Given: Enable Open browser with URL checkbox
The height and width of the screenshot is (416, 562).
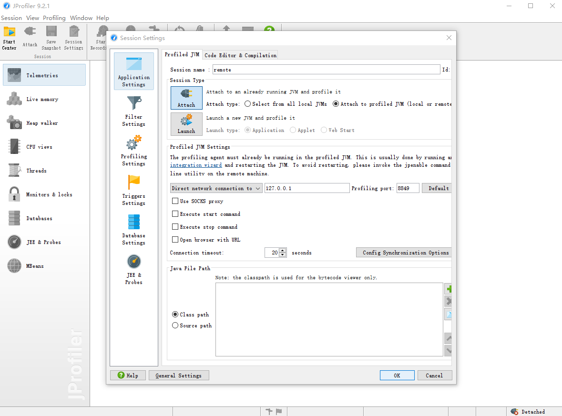Looking at the screenshot, I should point(175,240).
